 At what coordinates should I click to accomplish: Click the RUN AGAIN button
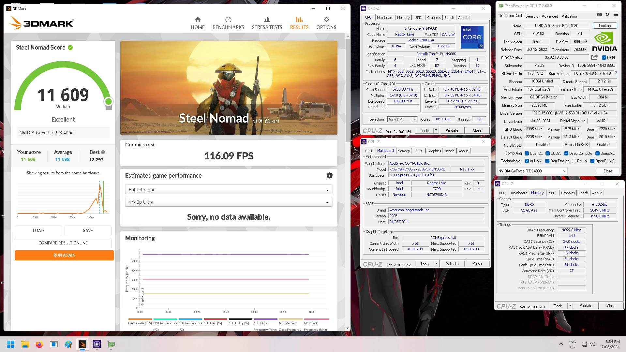pos(64,255)
